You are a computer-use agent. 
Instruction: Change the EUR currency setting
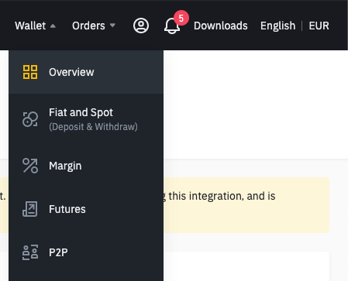319,26
